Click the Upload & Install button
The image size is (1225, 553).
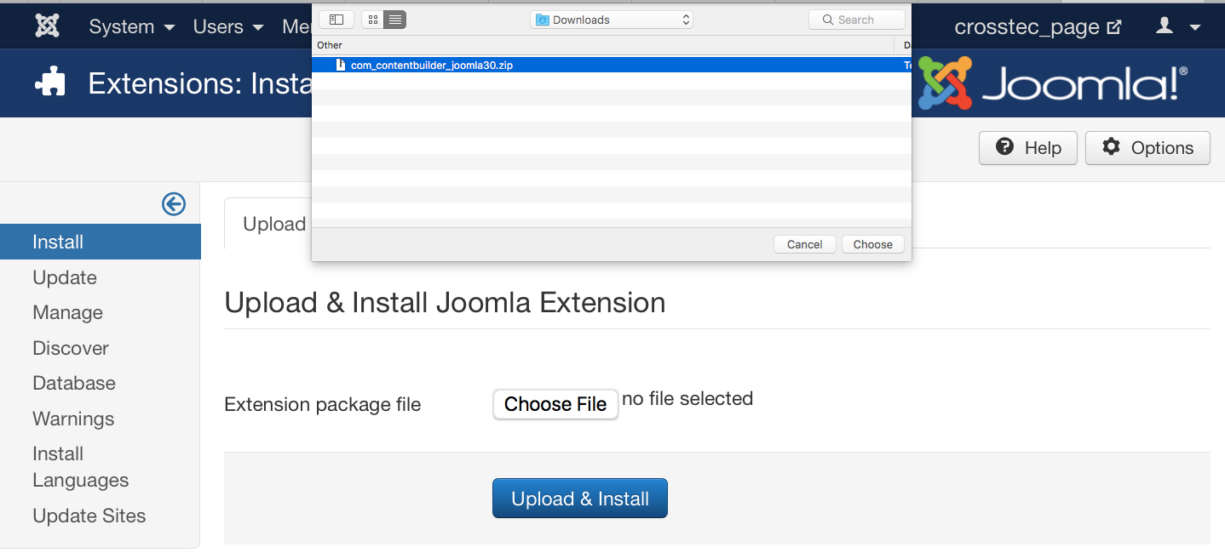[580, 499]
